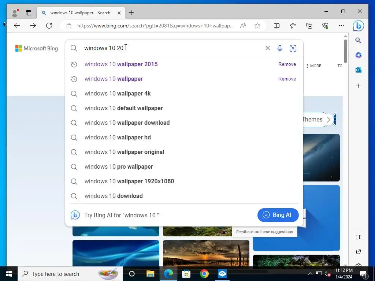Open the Windows Start menu
This screenshot has height=281, width=375.
click(9, 274)
